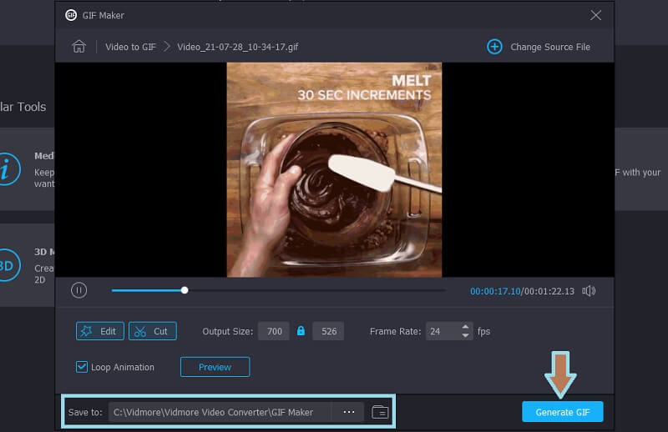Click the output width field showing 700
Image resolution: width=668 pixels, height=432 pixels.
pos(273,331)
